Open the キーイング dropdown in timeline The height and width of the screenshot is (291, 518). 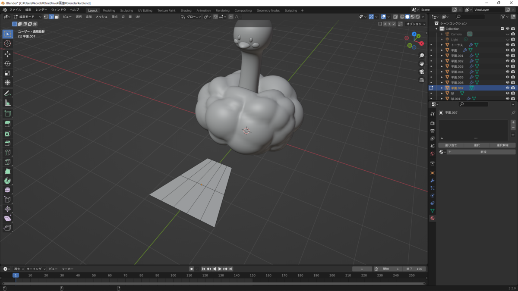36,269
